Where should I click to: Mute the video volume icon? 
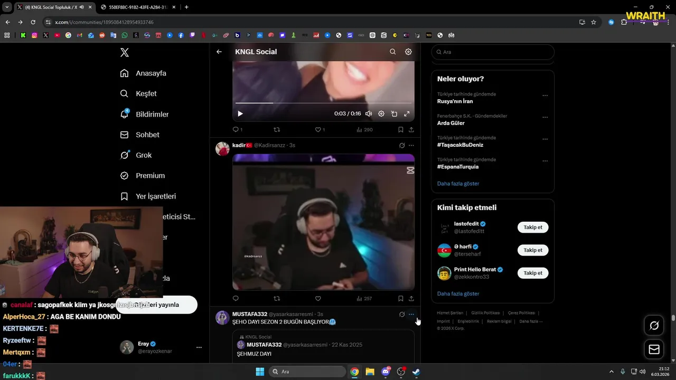pos(368,113)
